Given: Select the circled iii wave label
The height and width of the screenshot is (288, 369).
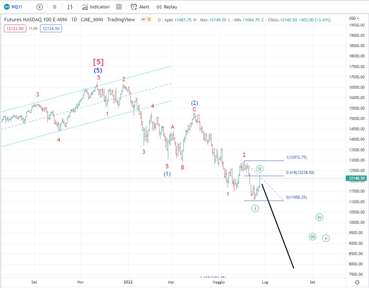Looking at the screenshot, I should pos(313,236).
